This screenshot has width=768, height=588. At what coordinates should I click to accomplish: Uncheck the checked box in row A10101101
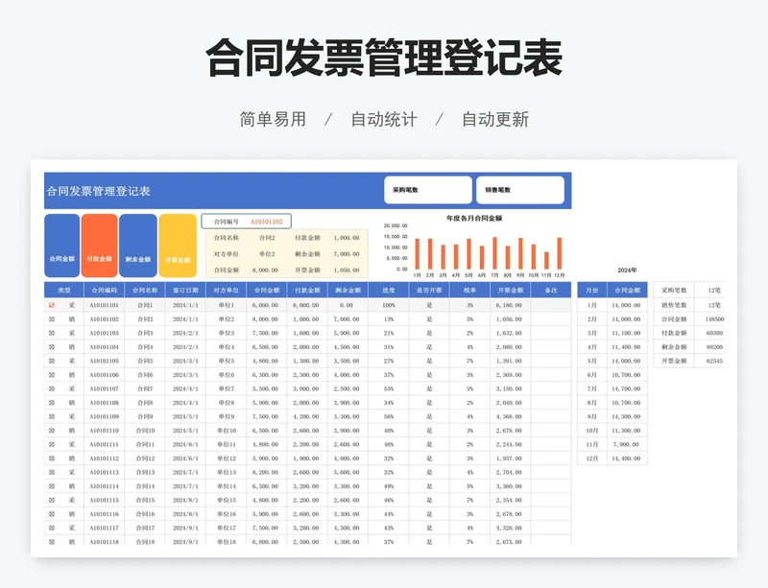(52, 305)
